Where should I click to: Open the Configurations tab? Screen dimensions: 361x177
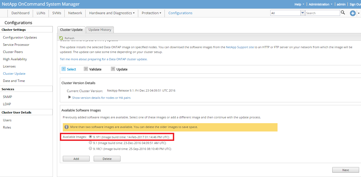[180, 13]
